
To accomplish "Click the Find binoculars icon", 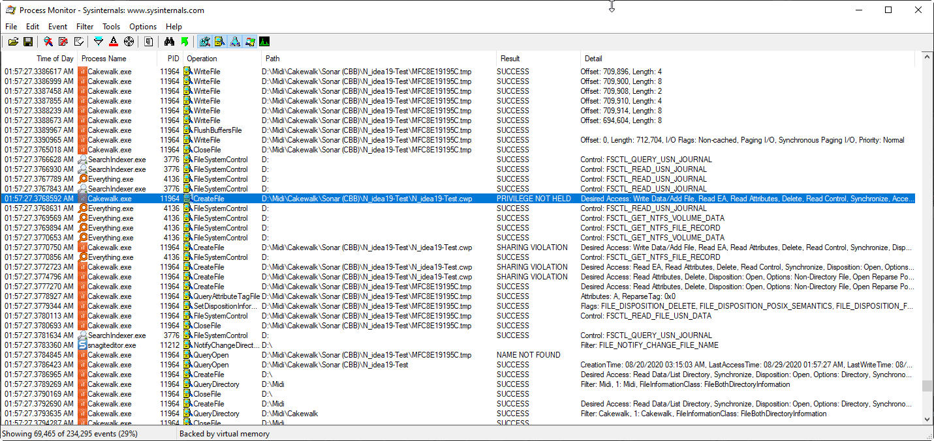I will [x=169, y=42].
